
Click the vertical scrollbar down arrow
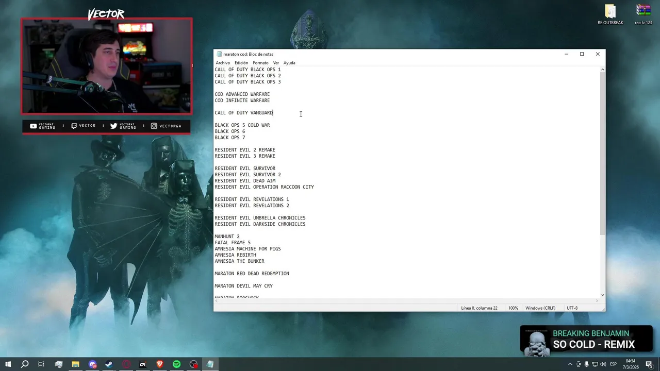point(602,295)
